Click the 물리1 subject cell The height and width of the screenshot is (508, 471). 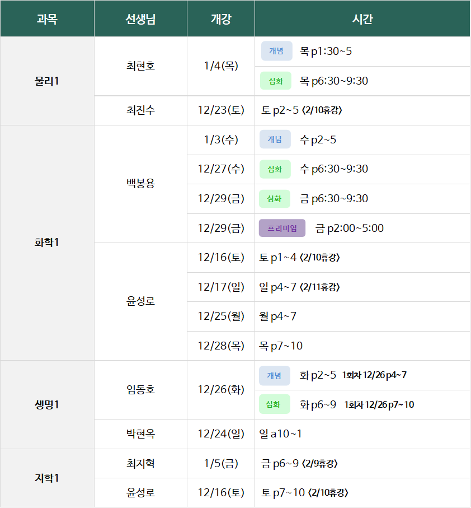coord(47,81)
